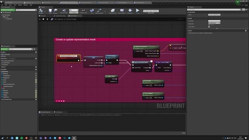The image size is (249, 140).
Task: Open the Windows Start menu
Action: point(2,138)
